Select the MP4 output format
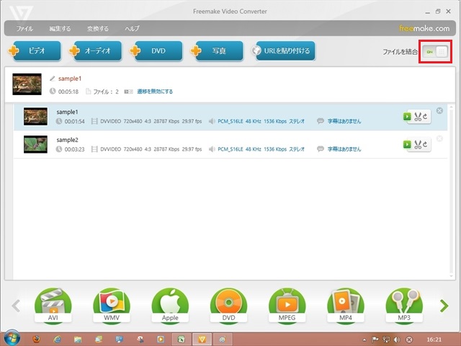Screen dimensions: 461x346 coord(345,305)
